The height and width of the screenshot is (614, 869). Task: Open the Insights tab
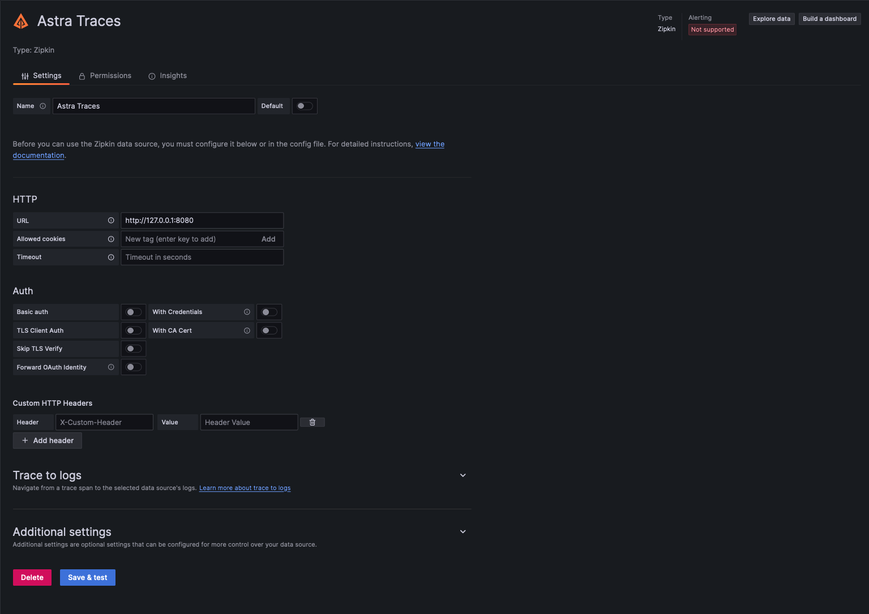click(168, 76)
